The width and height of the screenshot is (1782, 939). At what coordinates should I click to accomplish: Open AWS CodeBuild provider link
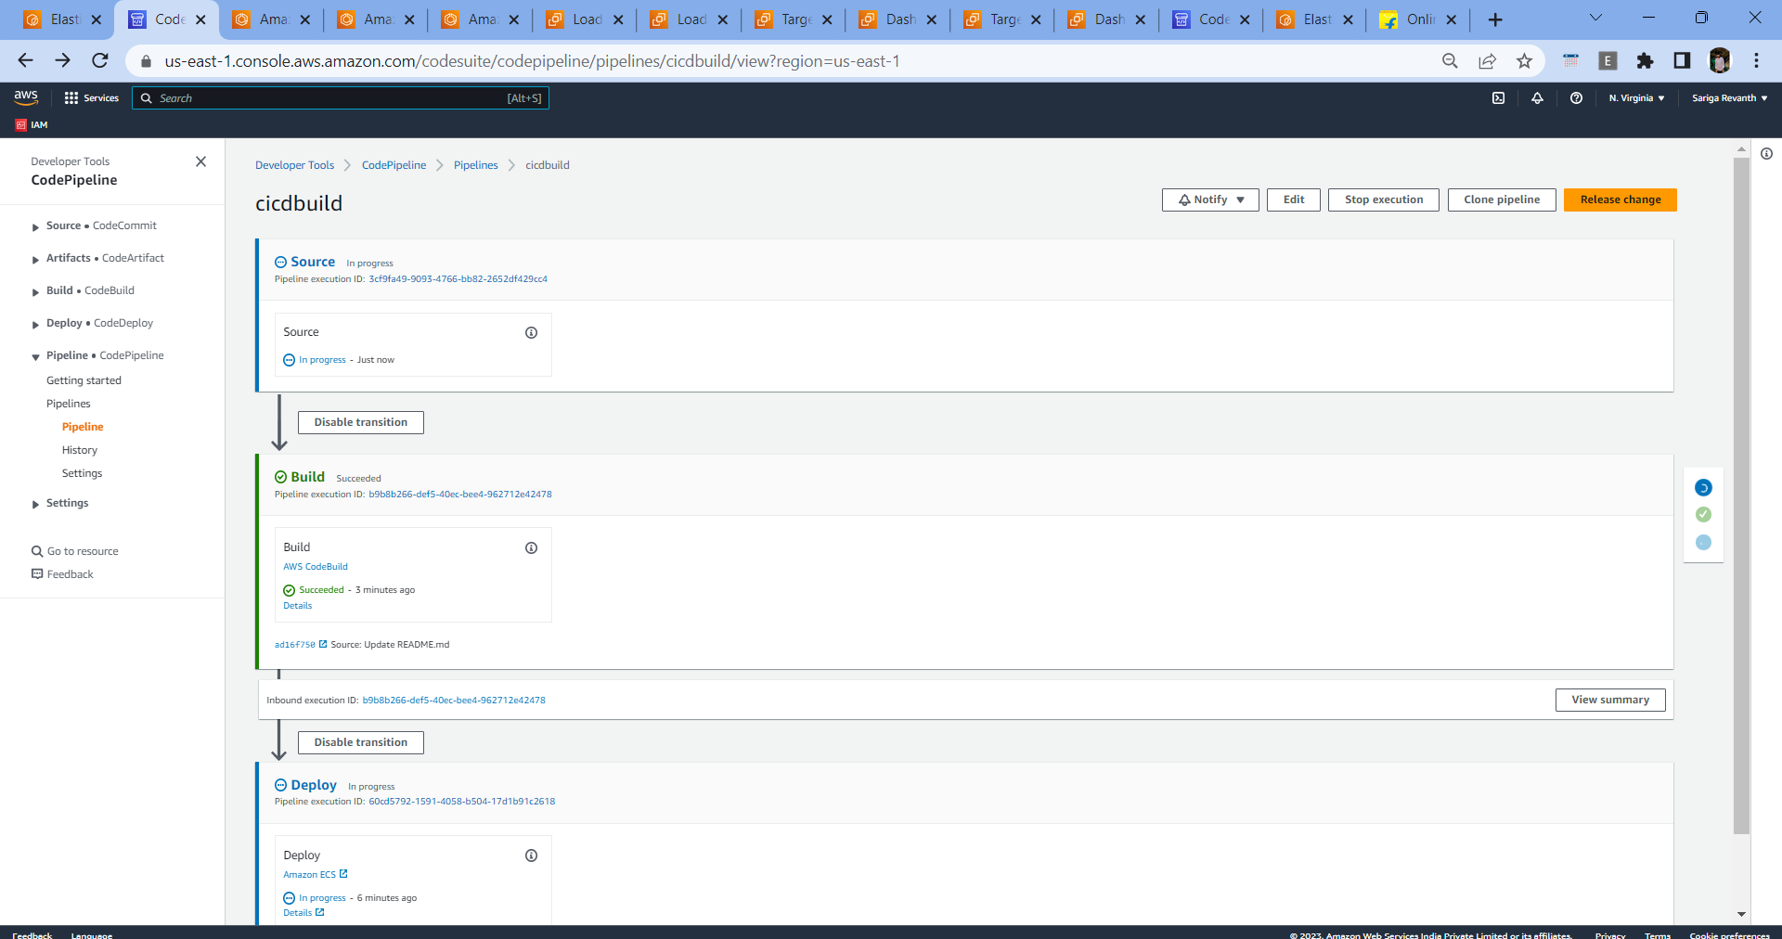(316, 567)
